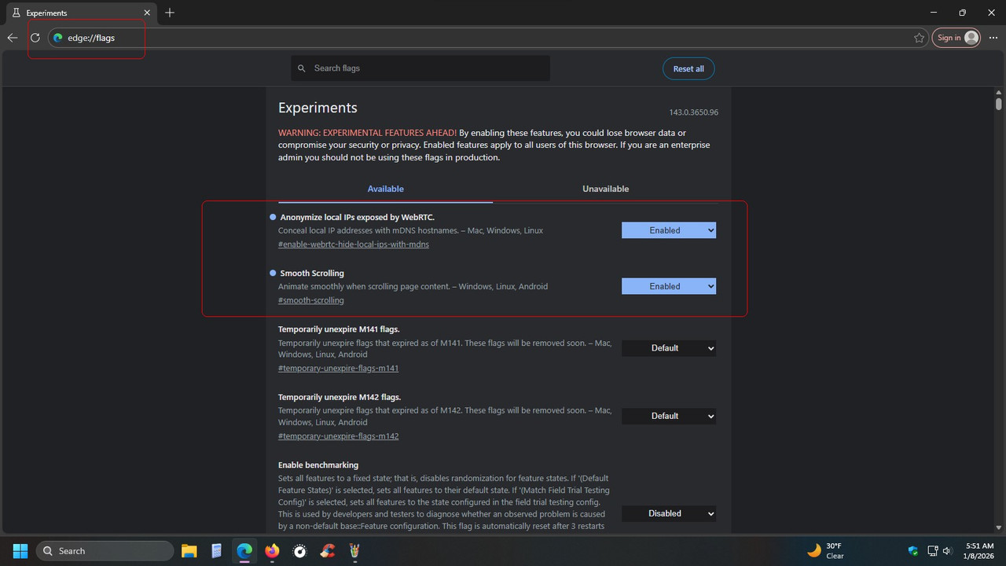The image size is (1006, 566).
Task: Open Anonymize local IPs Enabled dropdown
Action: point(669,230)
